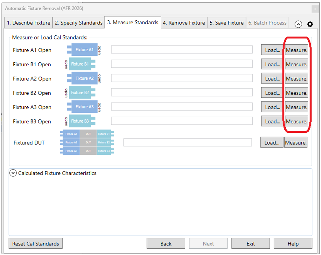
Task: Click the Fixtured DUT file path field
Action: click(187, 143)
